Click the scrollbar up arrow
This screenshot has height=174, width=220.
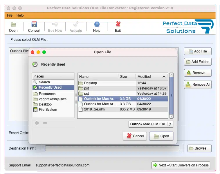tap(171, 75)
